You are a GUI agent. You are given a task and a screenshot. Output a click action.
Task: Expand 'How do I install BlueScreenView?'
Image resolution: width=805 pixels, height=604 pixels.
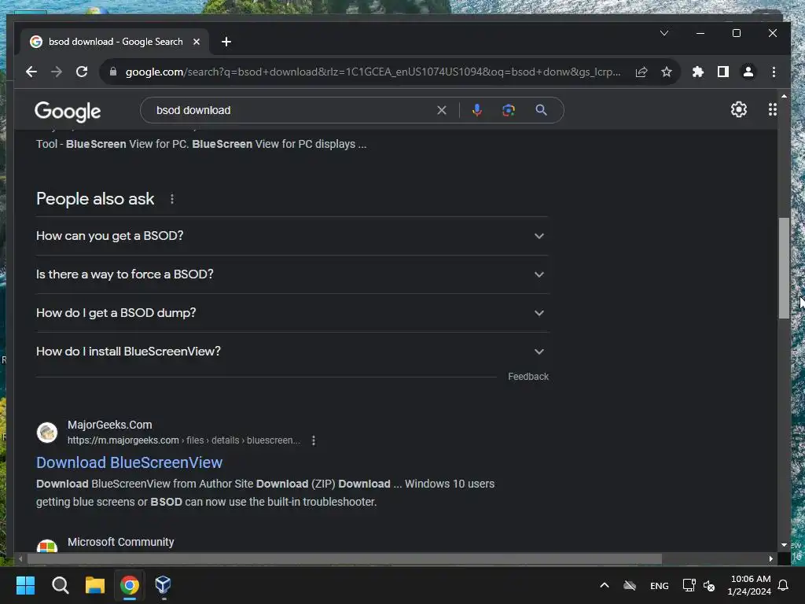pos(292,352)
